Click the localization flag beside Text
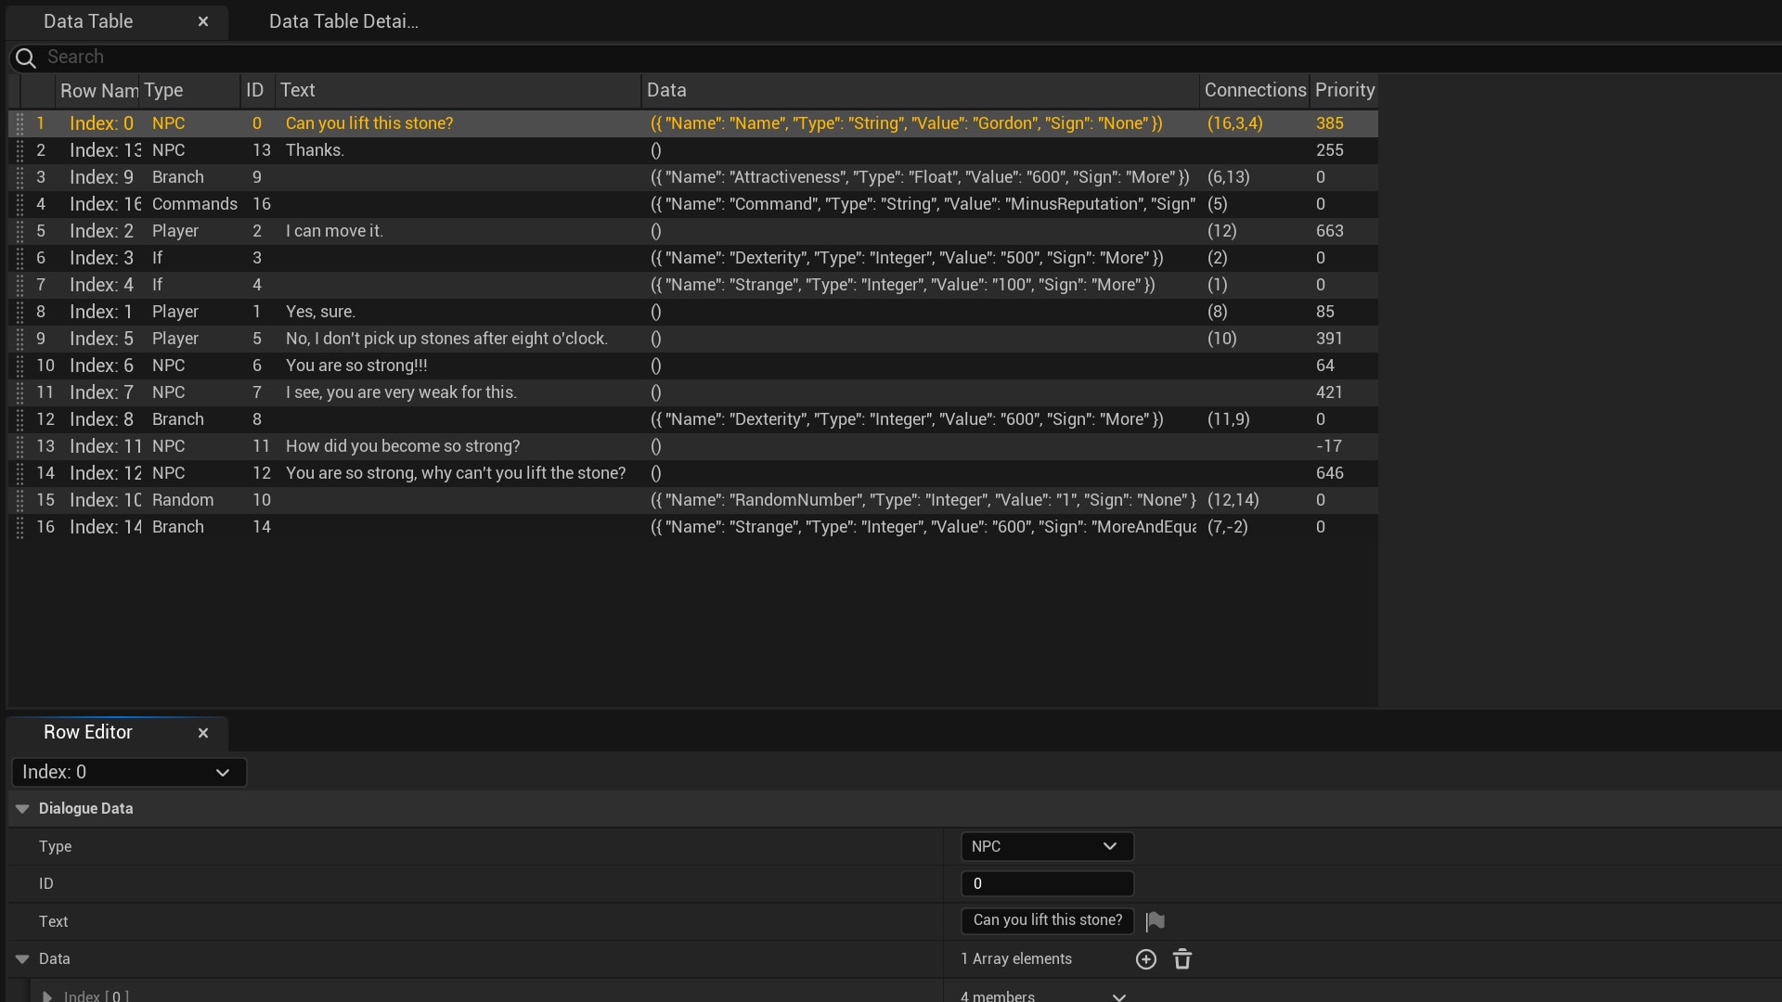The image size is (1782, 1002). (x=1155, y=921)
